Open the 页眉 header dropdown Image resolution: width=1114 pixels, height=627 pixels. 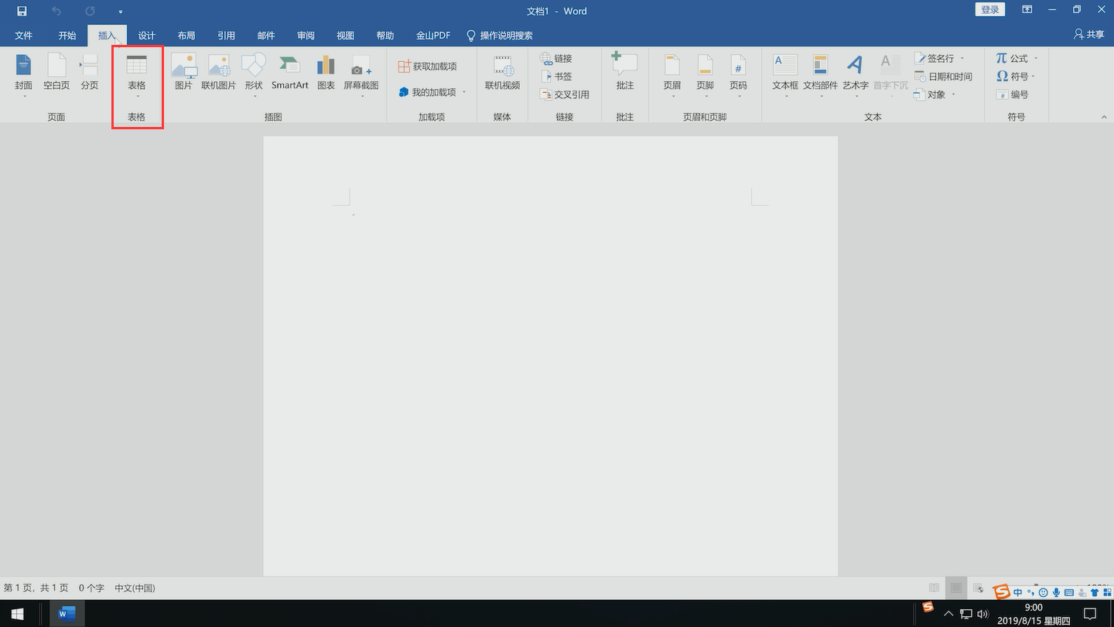tap(672, 75)
